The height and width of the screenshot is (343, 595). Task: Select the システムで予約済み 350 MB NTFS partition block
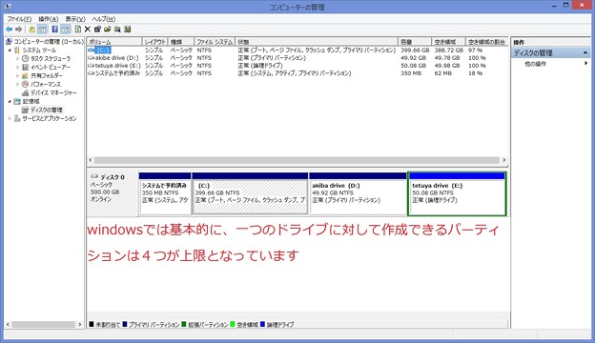[165, 193]
